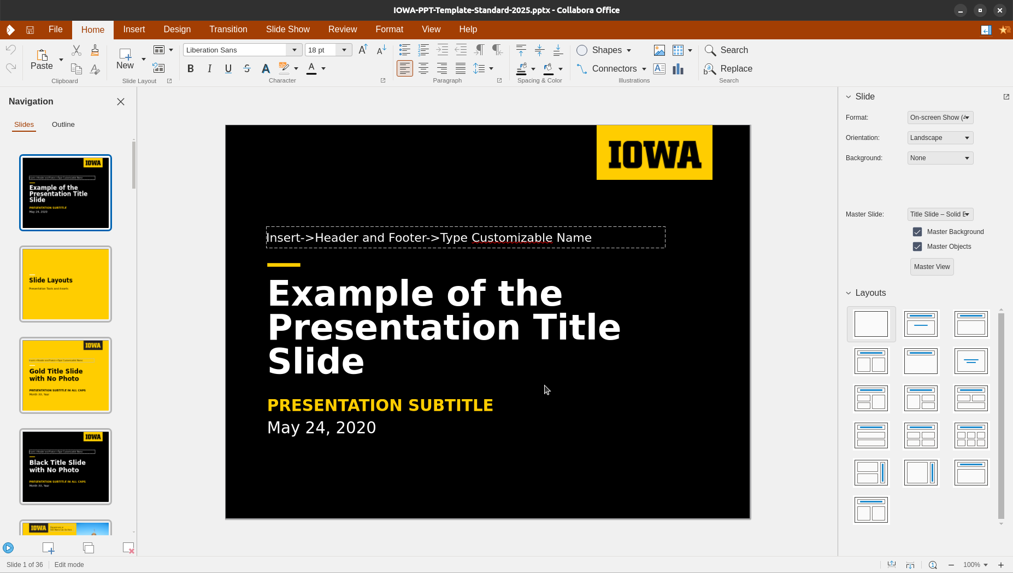Click the font color swatch icon
This screenshot has width=1013, height=573.
311,68
